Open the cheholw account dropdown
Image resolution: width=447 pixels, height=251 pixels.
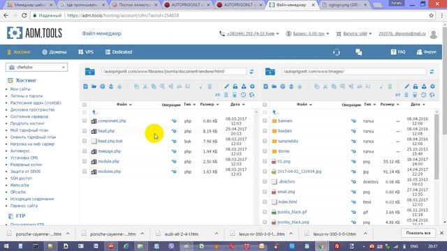37,67
